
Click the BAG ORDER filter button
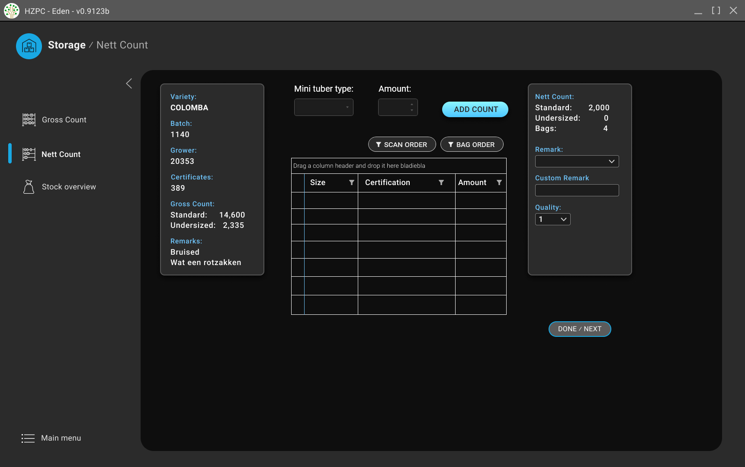(x=472, y=144)
